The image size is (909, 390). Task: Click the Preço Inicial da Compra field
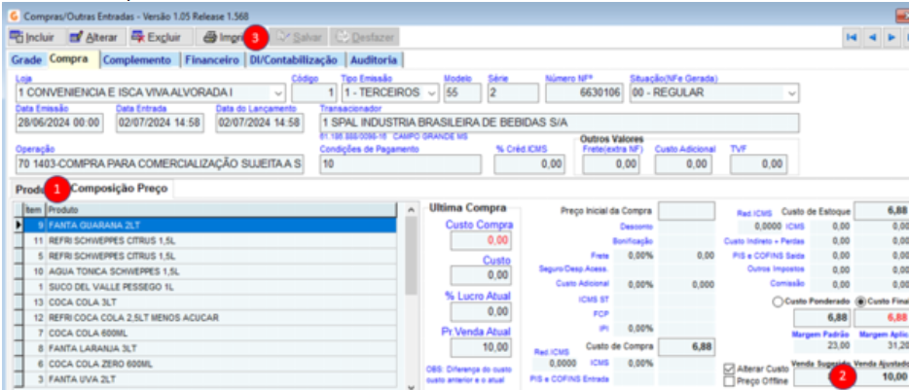tap(686, 211)
